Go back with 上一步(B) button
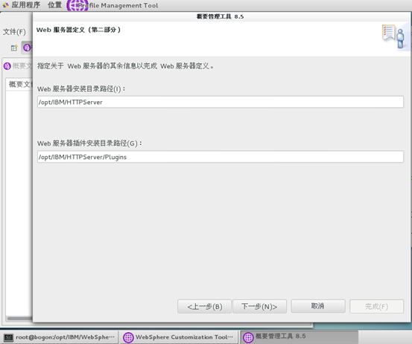The height and width of the screenshot is (344, 412). pyautogui.click(x=204, y=306)
